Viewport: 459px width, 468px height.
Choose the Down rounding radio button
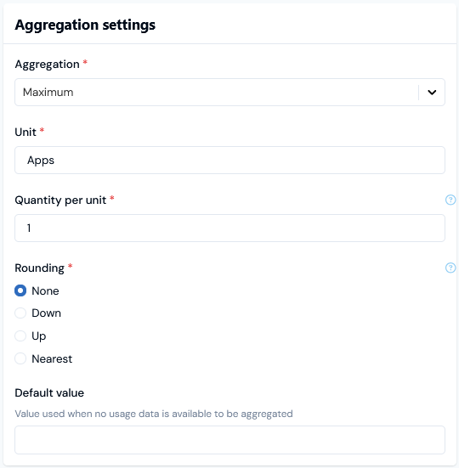(x=20, y=313)
